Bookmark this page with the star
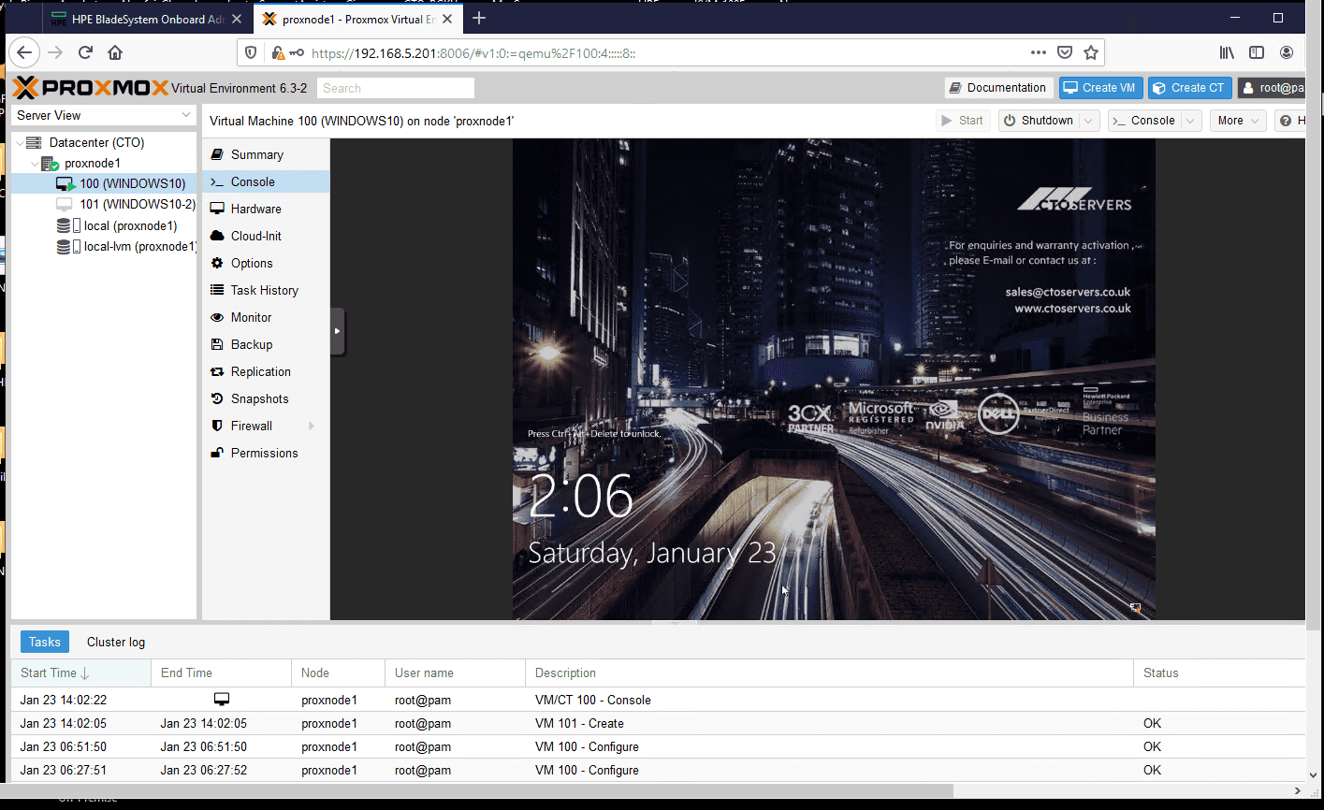The image size is (1324, 810). click(x=1091, y=52)
